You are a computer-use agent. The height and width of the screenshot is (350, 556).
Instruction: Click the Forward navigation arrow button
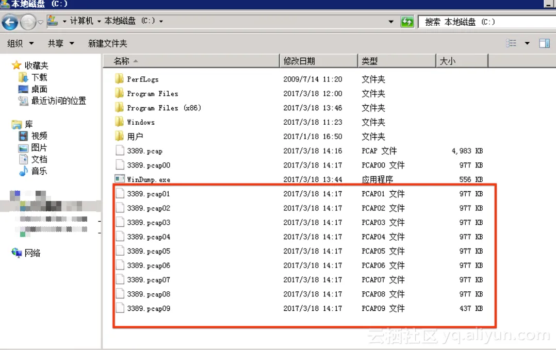28,22
